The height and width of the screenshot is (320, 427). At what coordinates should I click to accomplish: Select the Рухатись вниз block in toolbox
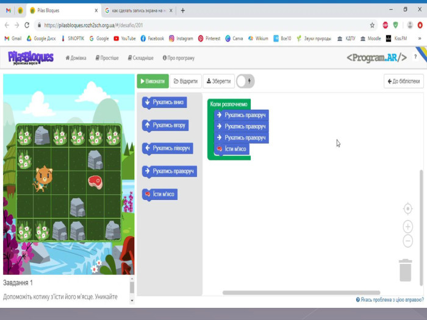164,102
